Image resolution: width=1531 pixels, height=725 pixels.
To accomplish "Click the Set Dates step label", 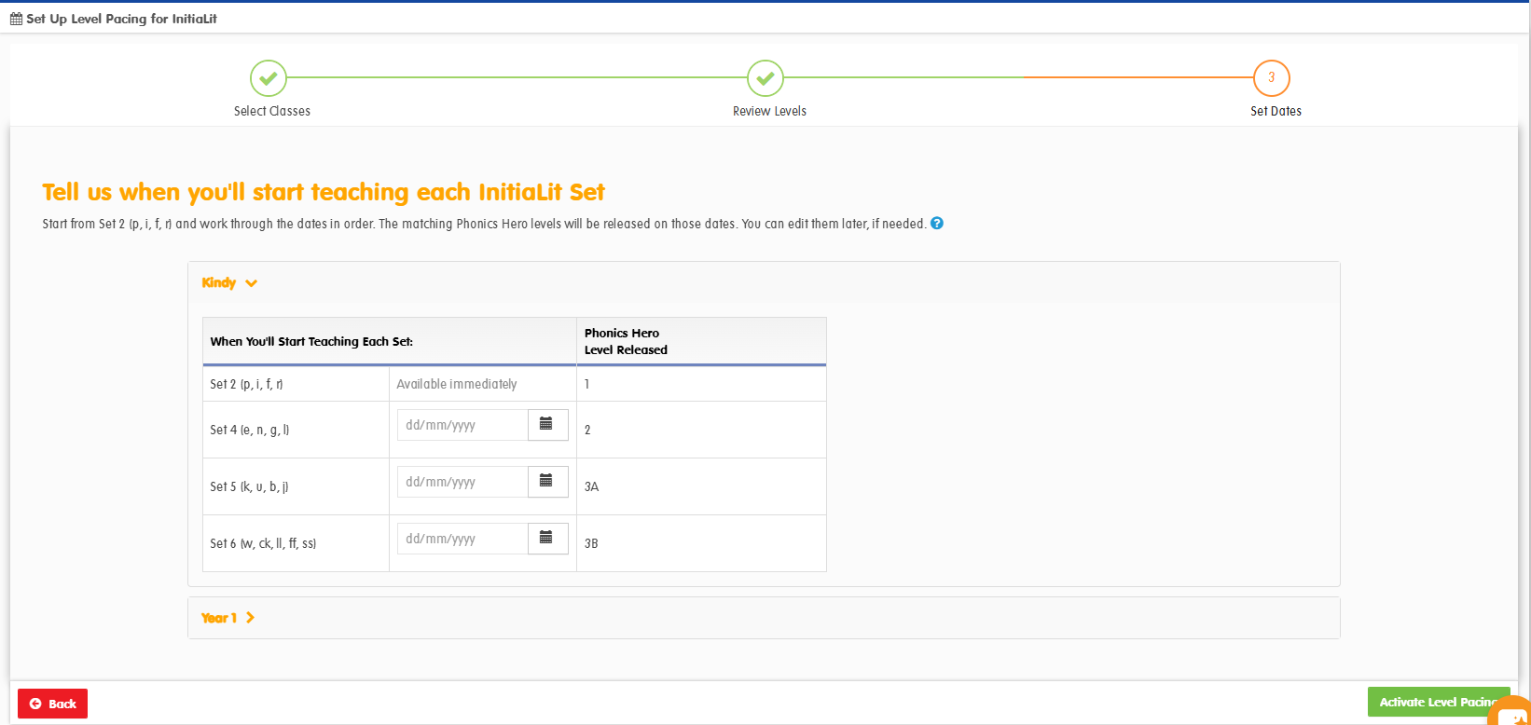I will coord(1276,111).
